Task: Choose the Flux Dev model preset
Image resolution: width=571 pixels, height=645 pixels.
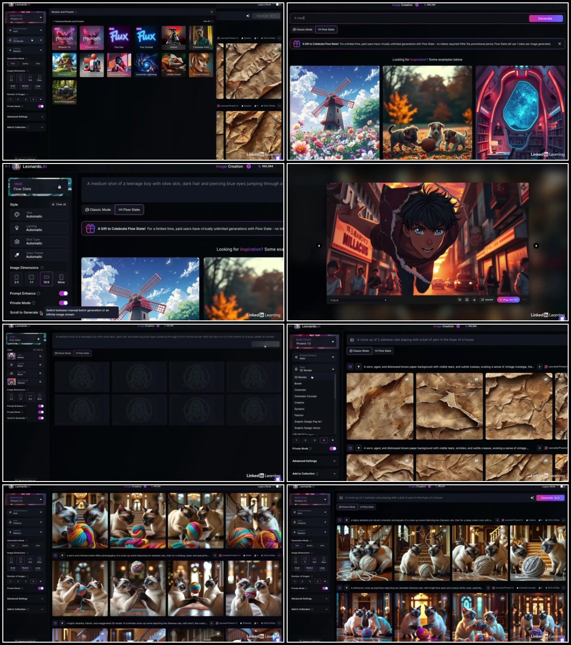Action: click(119, 38)
